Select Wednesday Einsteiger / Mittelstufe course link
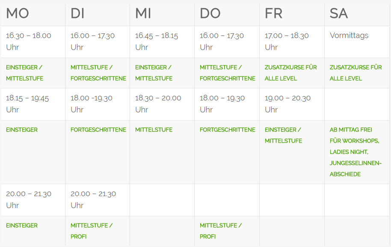Viewport: 391px width, 247px height. click(154, 73)
